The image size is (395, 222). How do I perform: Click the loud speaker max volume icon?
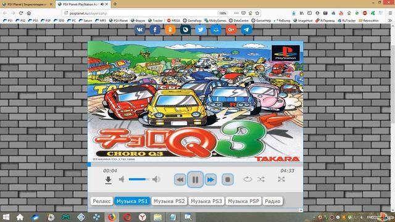click(156, 179)
